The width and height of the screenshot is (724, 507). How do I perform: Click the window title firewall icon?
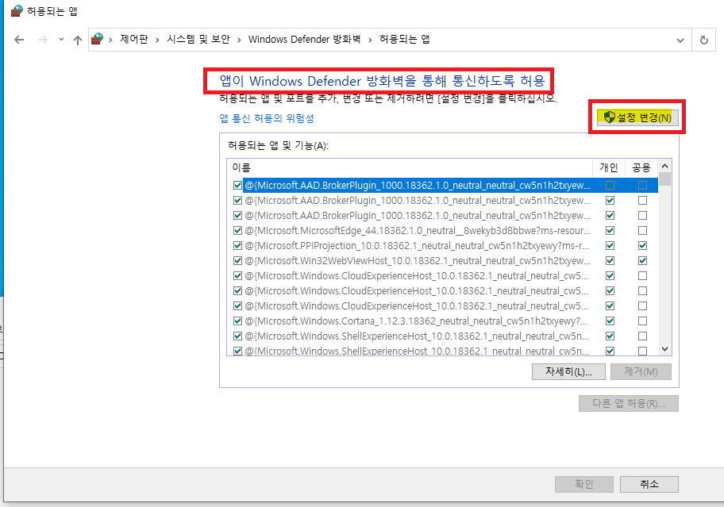[x=17, y=11]
